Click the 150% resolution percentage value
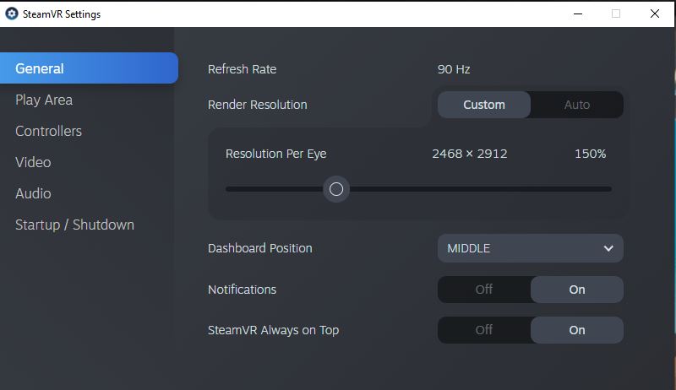Viewport: 676px width, 390px height. [x=590, y=154]
